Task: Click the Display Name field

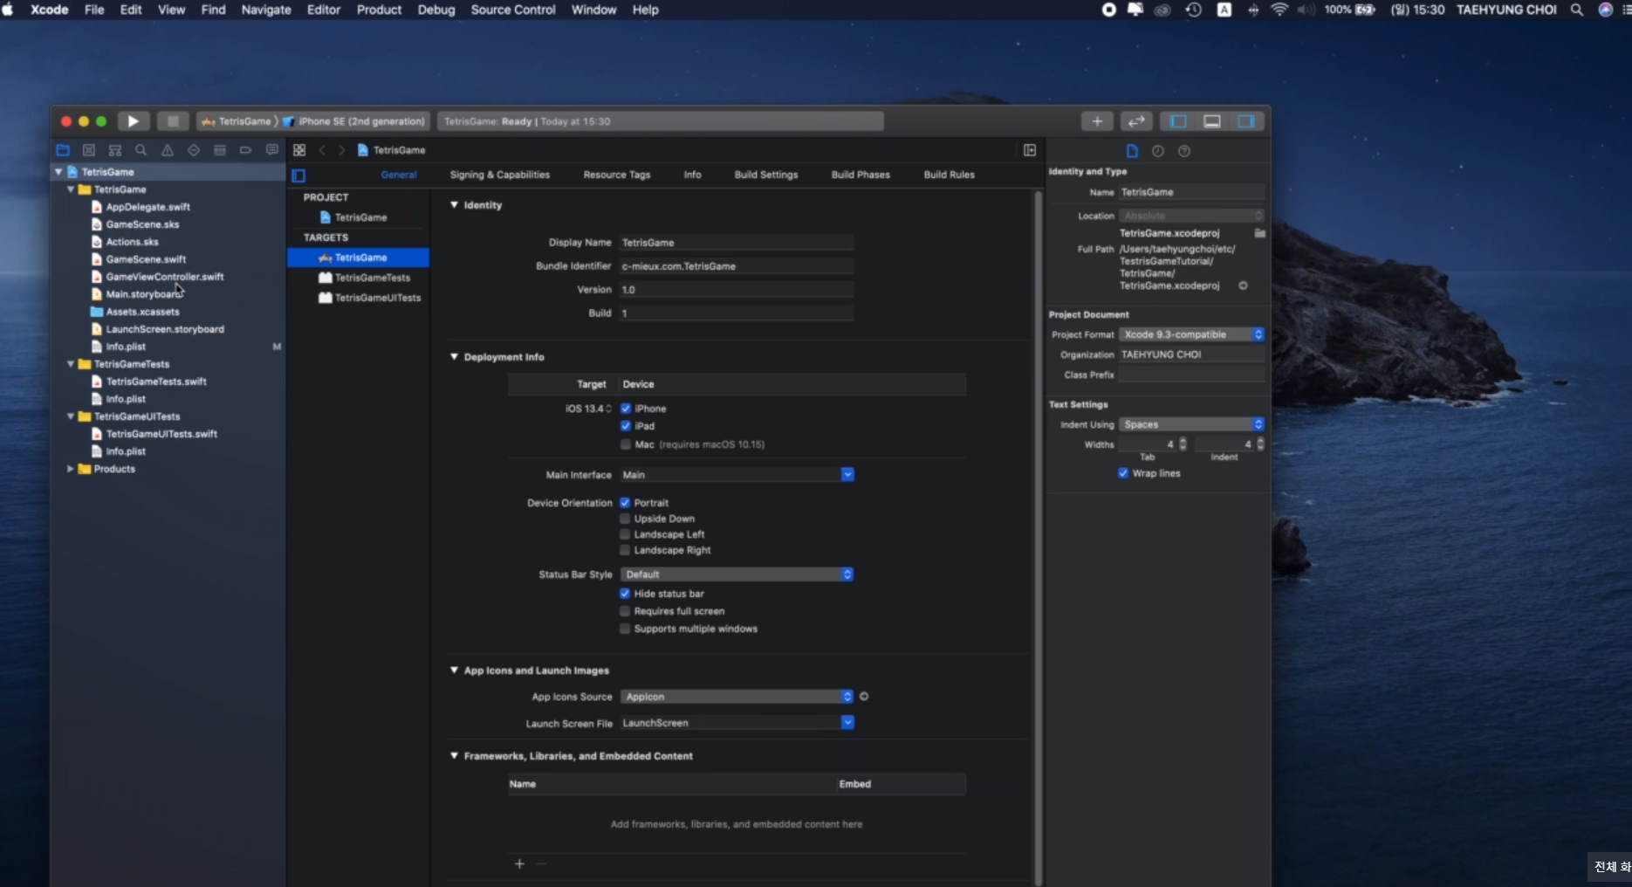Action: 737,243
